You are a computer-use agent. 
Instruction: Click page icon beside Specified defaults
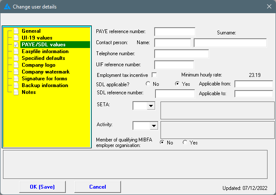(16, 58)
